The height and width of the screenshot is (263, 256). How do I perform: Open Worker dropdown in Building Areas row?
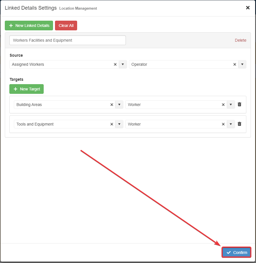(231, 105)
